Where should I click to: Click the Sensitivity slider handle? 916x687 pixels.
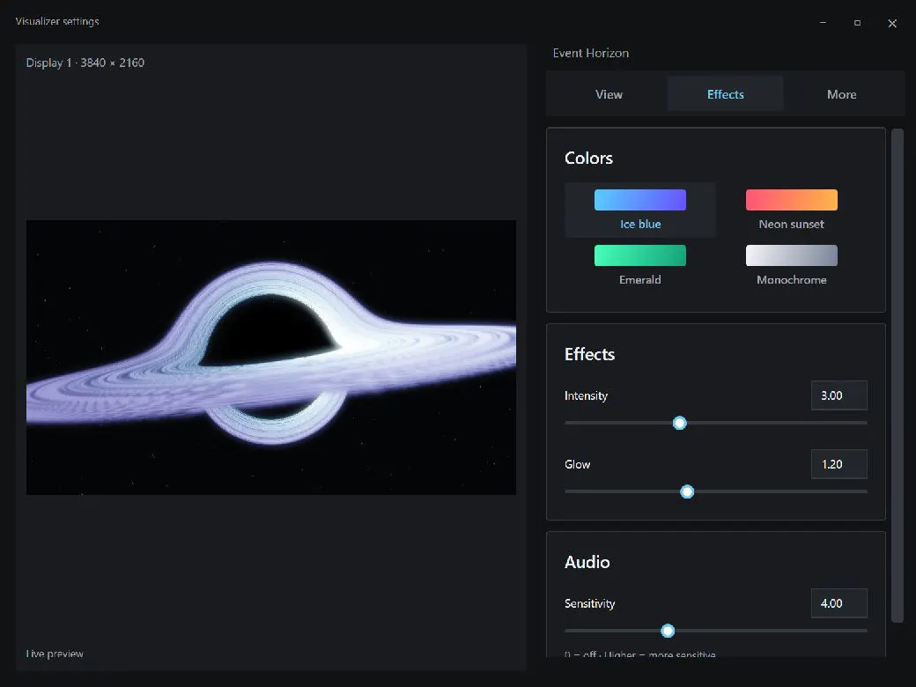(668, 631)
